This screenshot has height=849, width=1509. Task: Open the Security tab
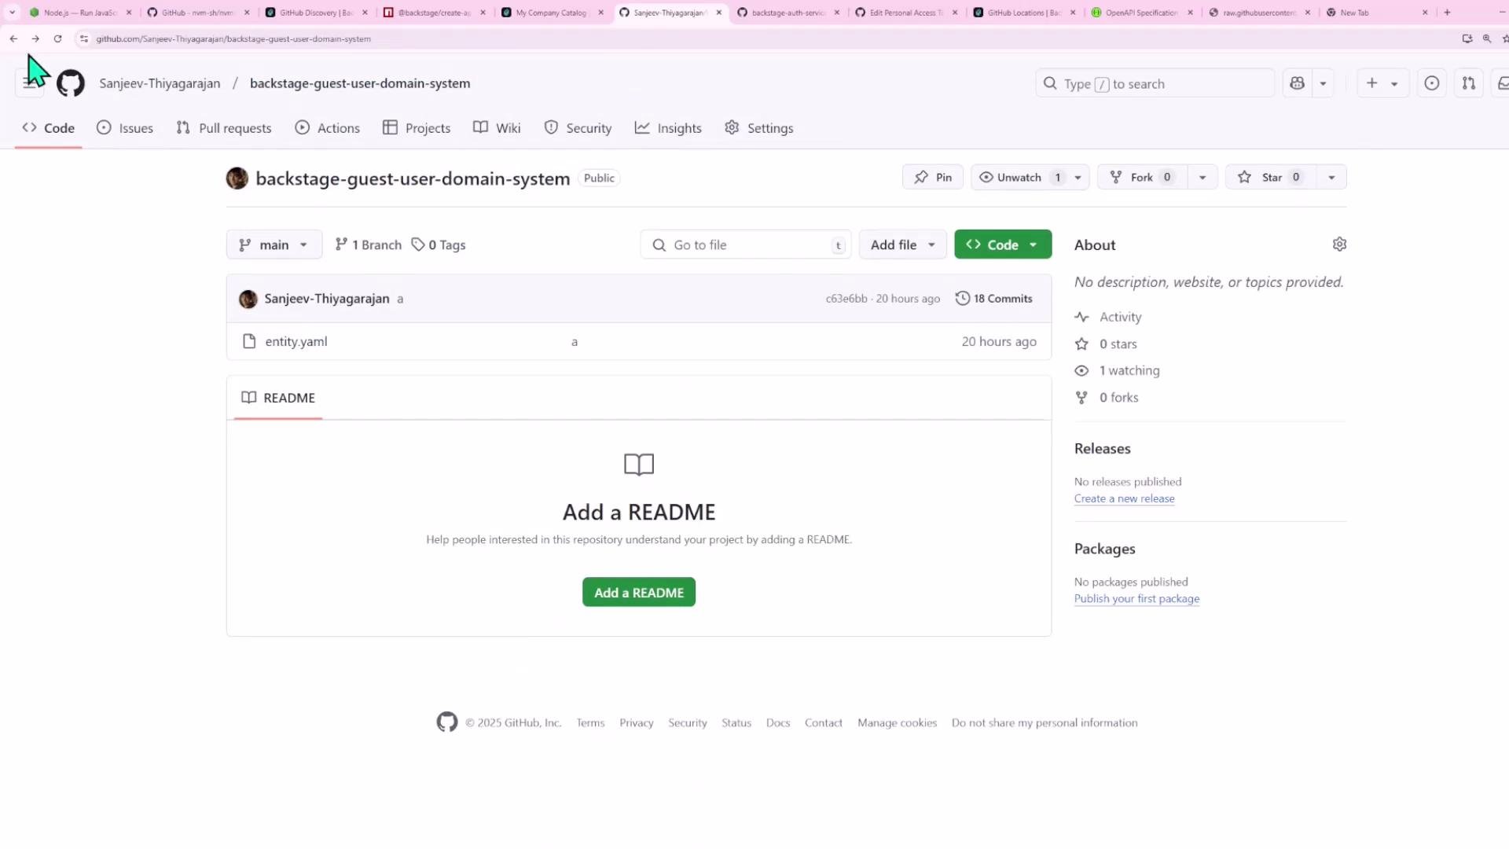[x=578, y=128]
